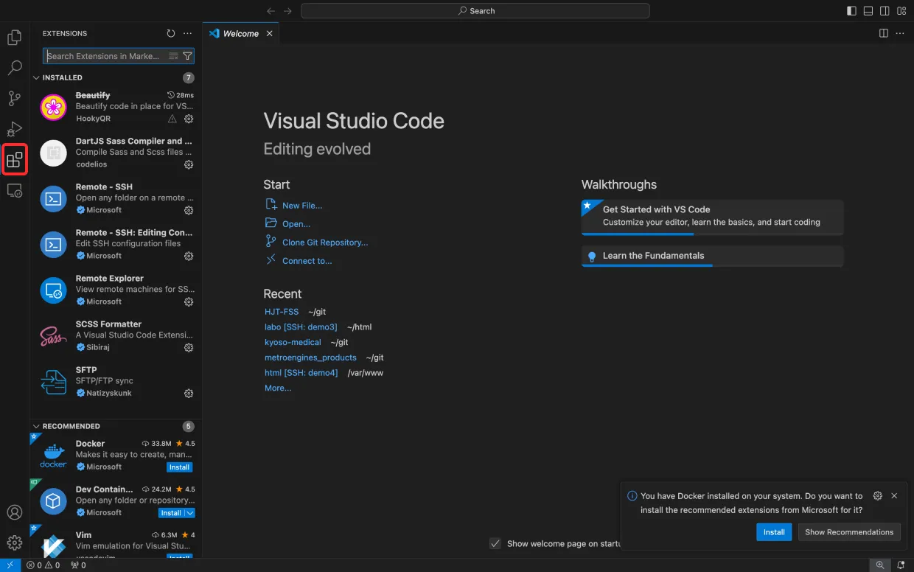Open the Remote Explorer activity bar icon
This screenshot has width=914, height=572.
coord(15,190)
